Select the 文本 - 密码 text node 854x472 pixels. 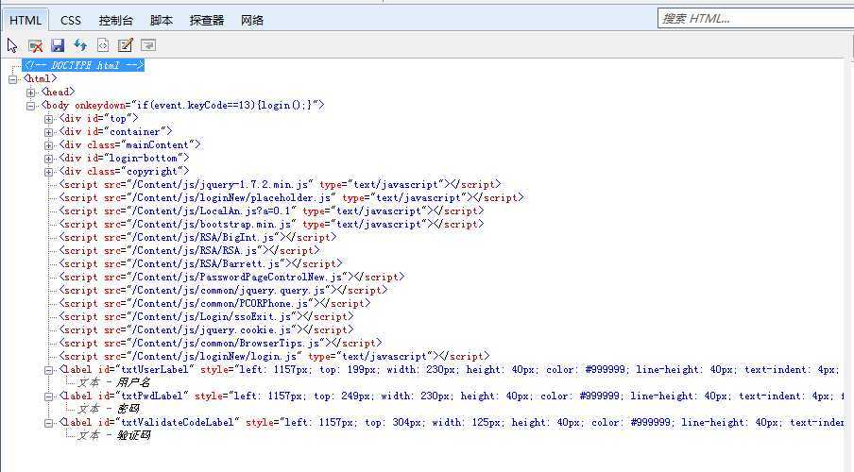108,409
